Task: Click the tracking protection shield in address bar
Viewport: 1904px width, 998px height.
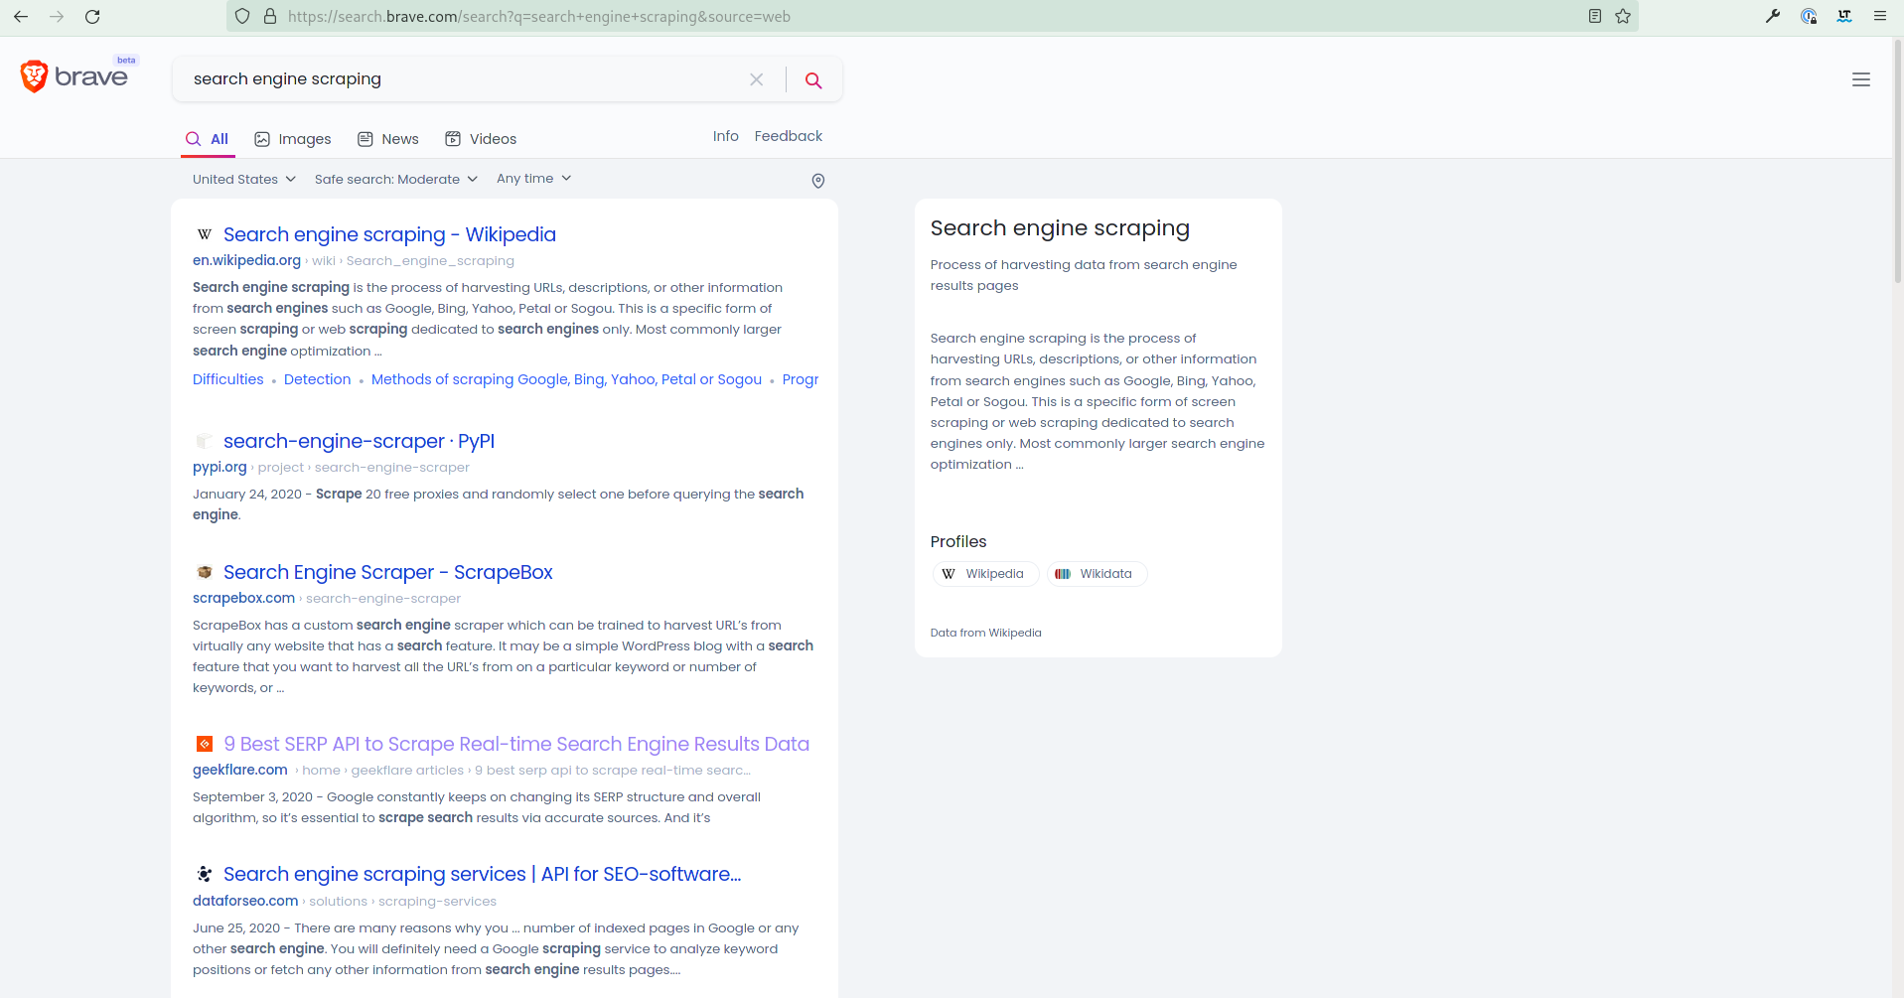Action: pyautogui.click(x=241, y=17)
